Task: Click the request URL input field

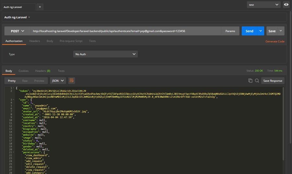Action: pos(126,31)
